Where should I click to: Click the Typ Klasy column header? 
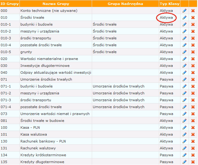(x=169, y=4)
